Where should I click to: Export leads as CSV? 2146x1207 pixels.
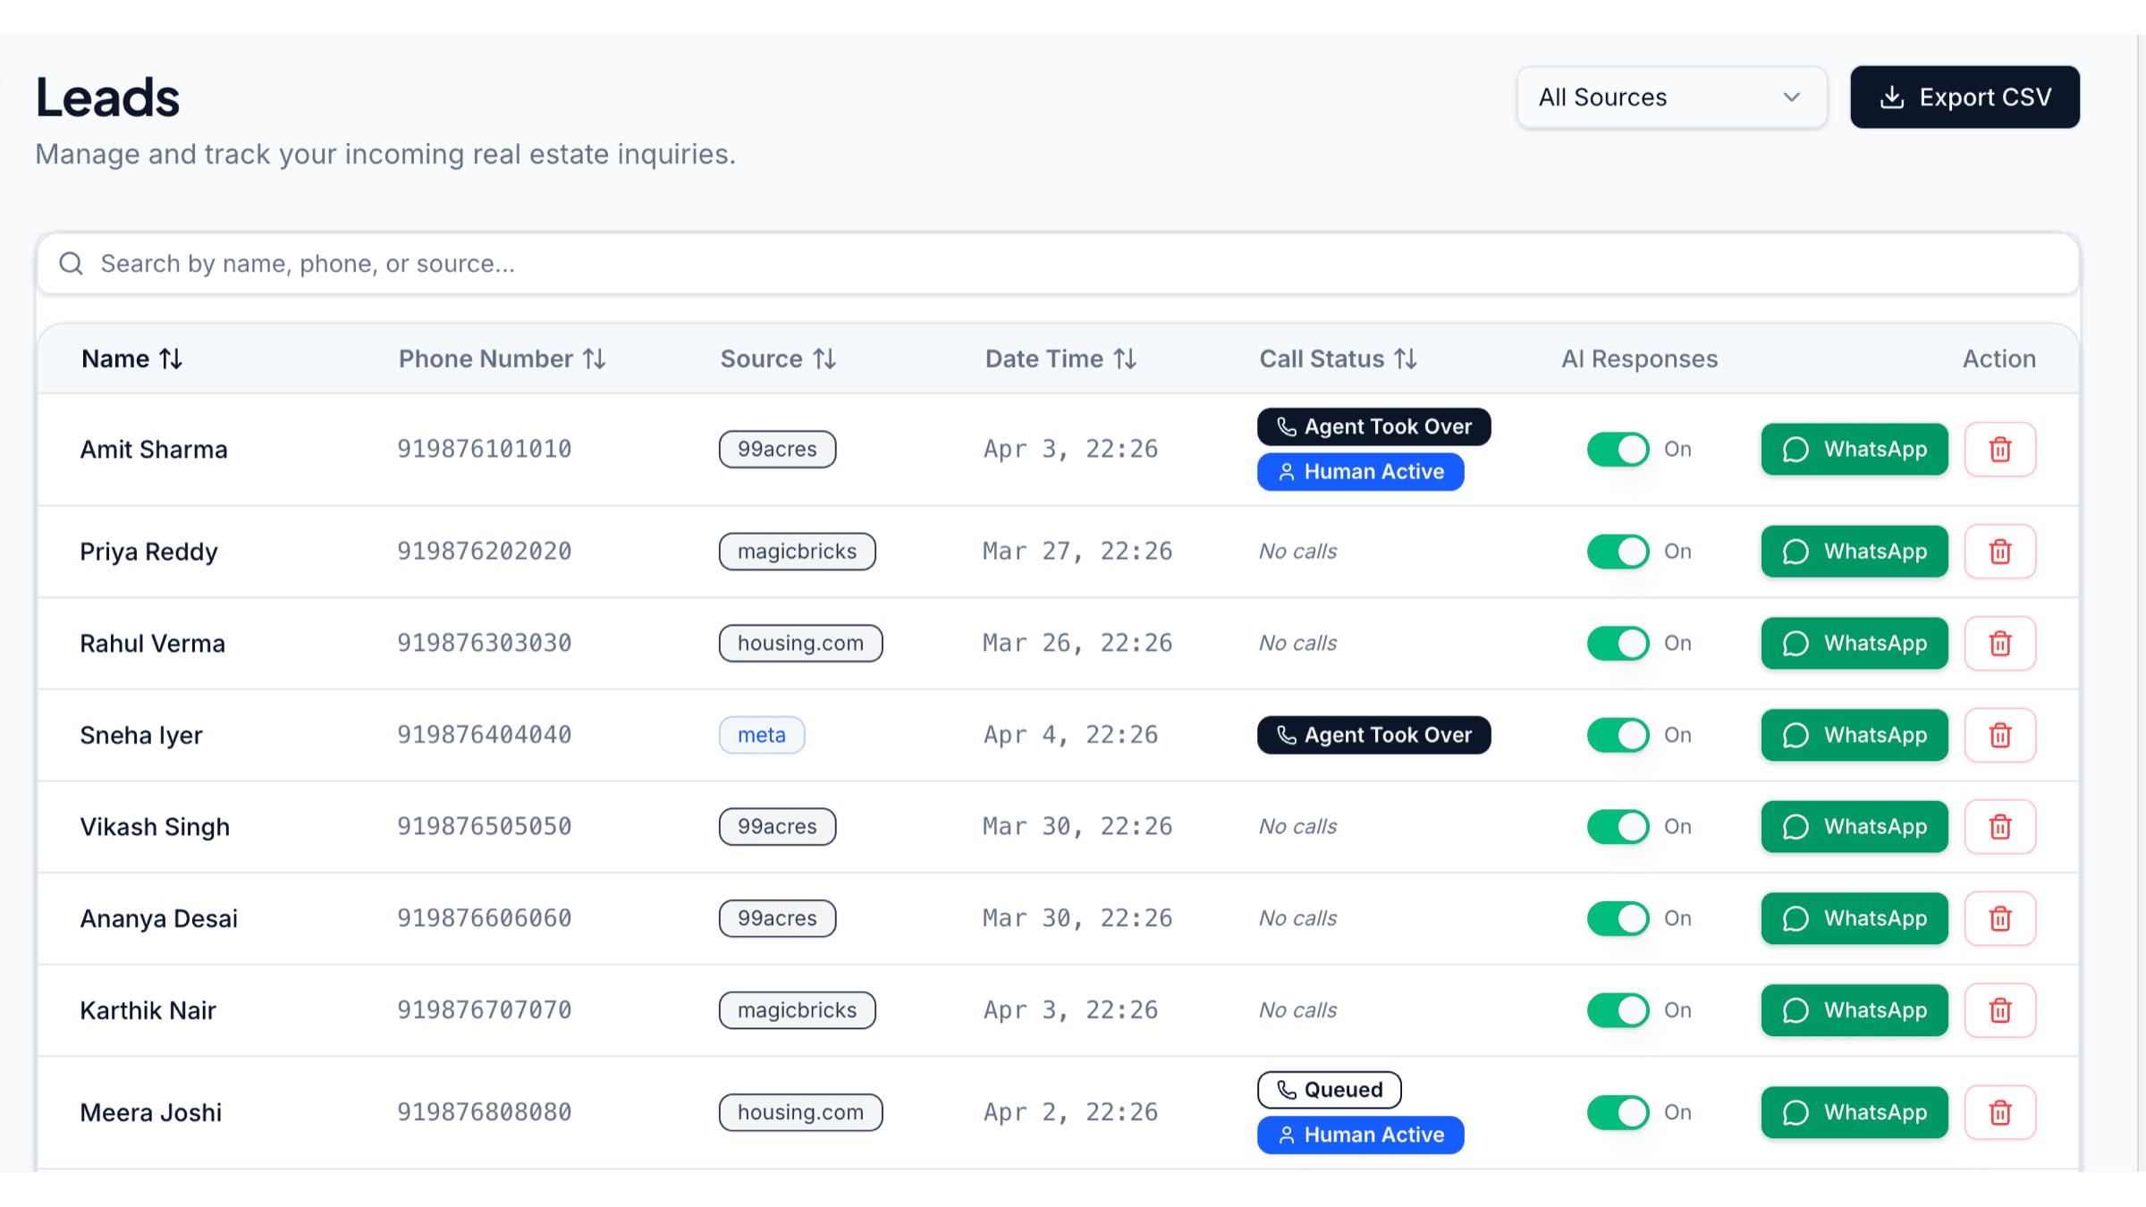[1964, 97]
